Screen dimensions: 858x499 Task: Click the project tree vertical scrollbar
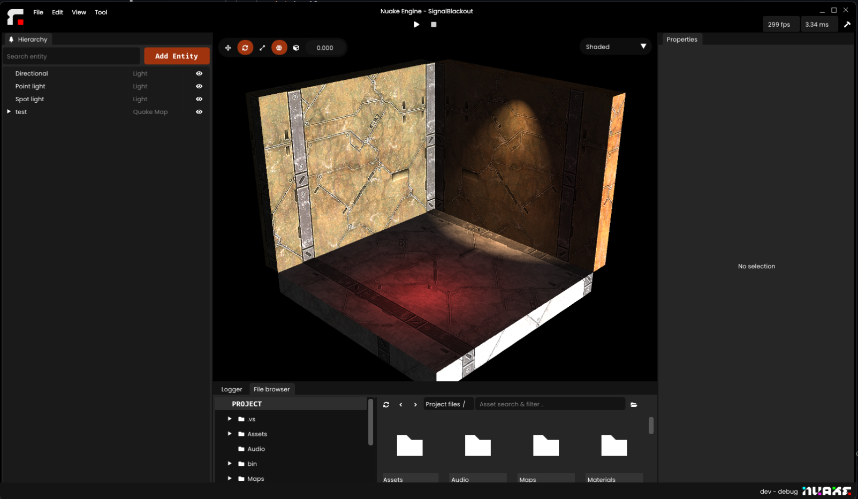coord(370,422)
